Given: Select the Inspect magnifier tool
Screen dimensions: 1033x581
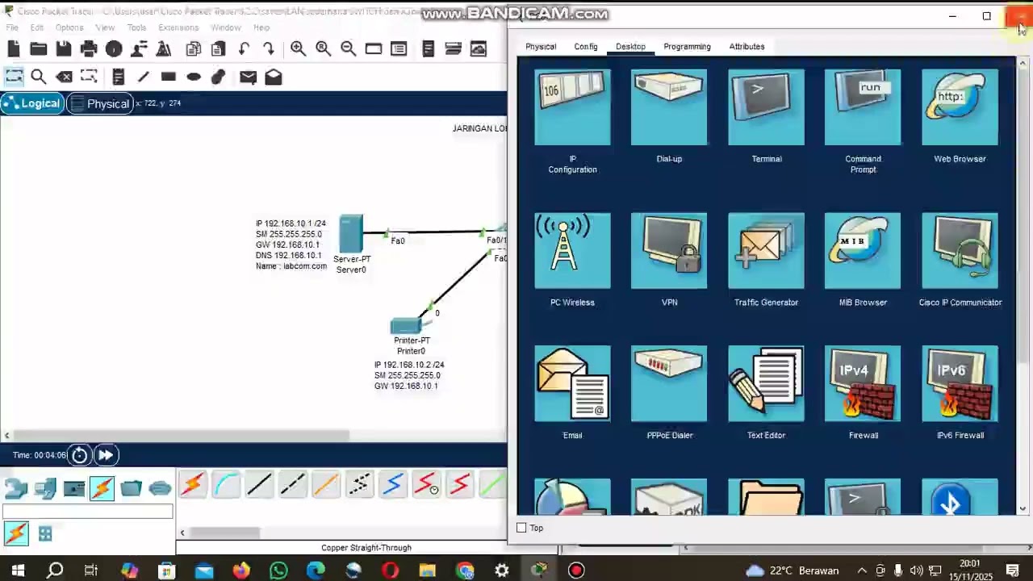Looking at the screenshot, I should pos(38,77).
